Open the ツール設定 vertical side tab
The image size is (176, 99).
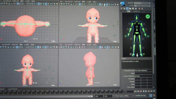coord(155,26)
